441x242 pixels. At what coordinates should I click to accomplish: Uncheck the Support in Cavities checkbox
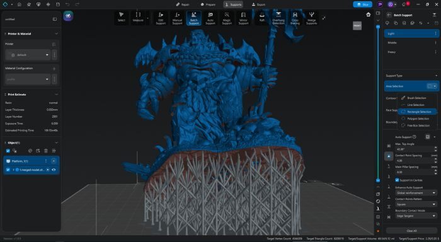tap(397, 180)
